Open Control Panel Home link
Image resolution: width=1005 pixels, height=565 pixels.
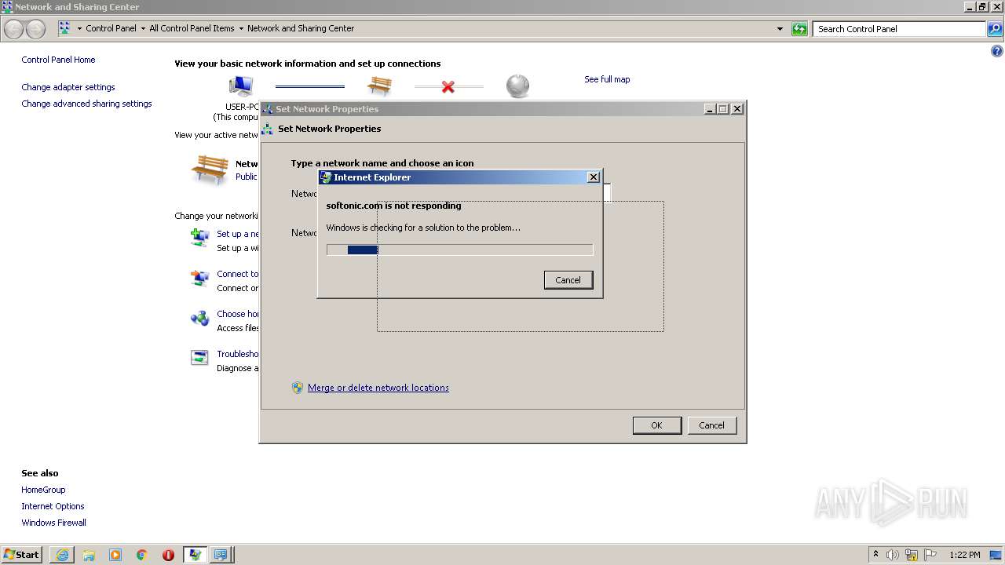58,60
